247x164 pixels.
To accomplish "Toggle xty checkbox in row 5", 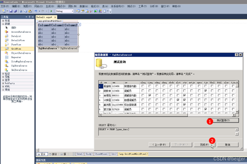I will click(185, 105).
